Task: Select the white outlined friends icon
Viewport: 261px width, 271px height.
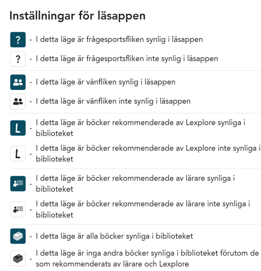Action: point(18,102)
